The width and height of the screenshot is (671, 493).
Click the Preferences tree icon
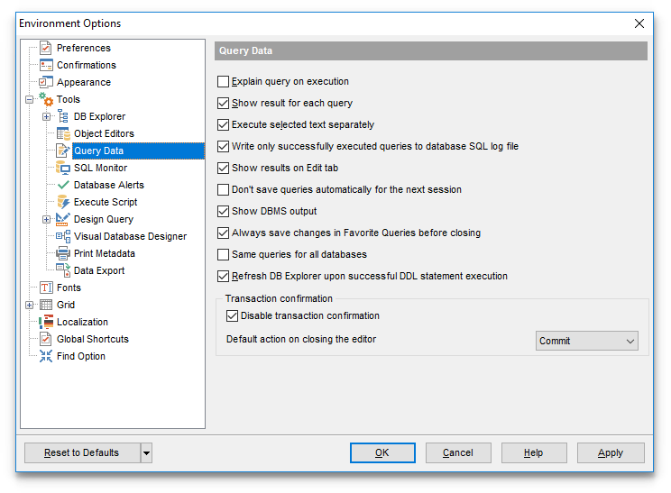(46, 48)
